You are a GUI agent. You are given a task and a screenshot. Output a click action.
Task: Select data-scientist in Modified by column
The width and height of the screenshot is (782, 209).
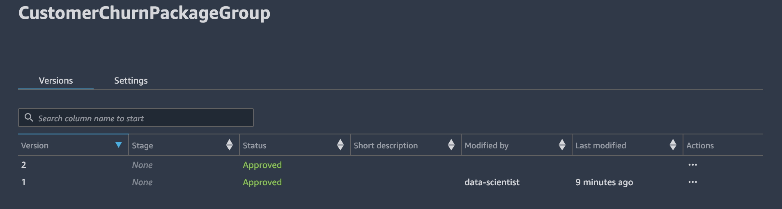click(492, 182)
